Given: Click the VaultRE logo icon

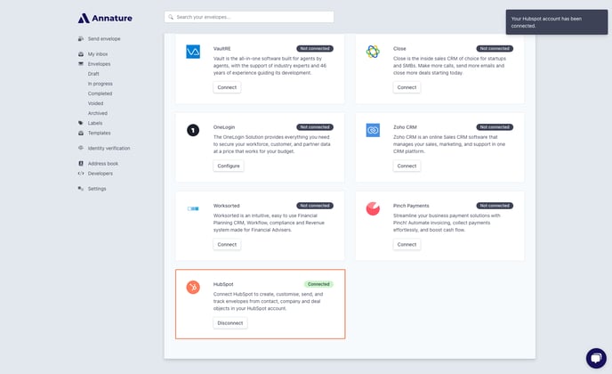Looking at the screenshot, I should (193, 52).
